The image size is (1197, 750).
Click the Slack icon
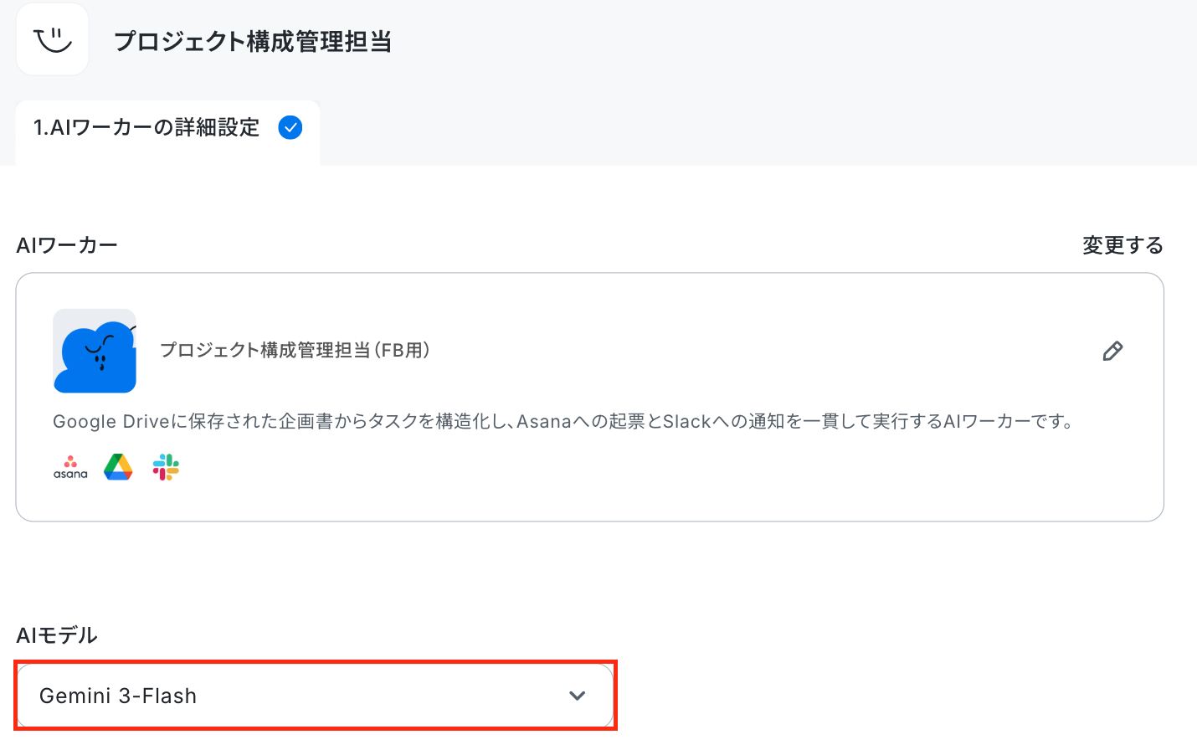(166, 467)
